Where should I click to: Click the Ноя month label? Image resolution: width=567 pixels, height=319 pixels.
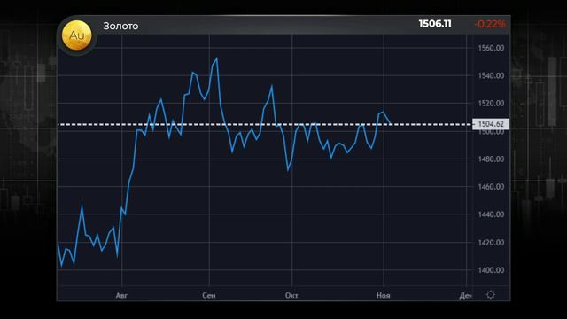pos(384,295)
